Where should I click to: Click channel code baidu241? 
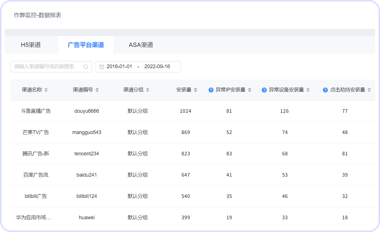point(87,175)
